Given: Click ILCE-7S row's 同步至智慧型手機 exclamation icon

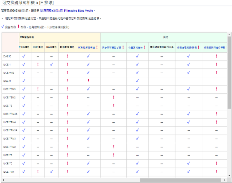Looking at the screenshot, I should click(114, 106).
